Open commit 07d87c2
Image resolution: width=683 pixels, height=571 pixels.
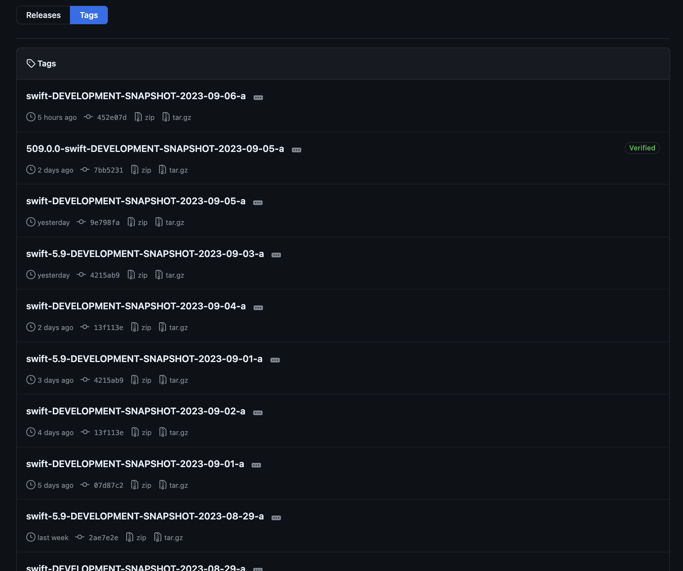click(x=102, y=485)
